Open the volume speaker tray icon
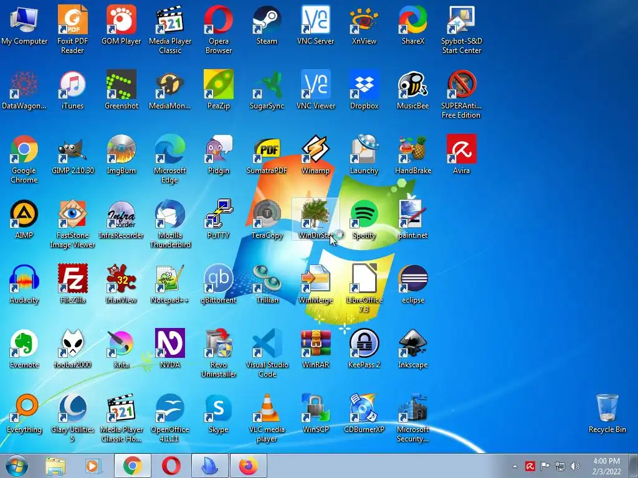 pos(575,466)
